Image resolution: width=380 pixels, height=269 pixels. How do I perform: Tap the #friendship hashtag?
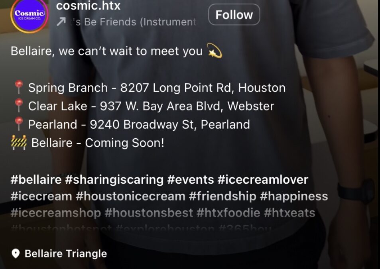click(x=222, y=196)
